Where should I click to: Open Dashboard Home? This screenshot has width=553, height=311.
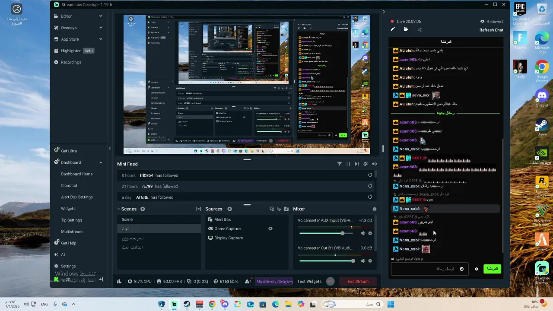click(x=77, y=174)
